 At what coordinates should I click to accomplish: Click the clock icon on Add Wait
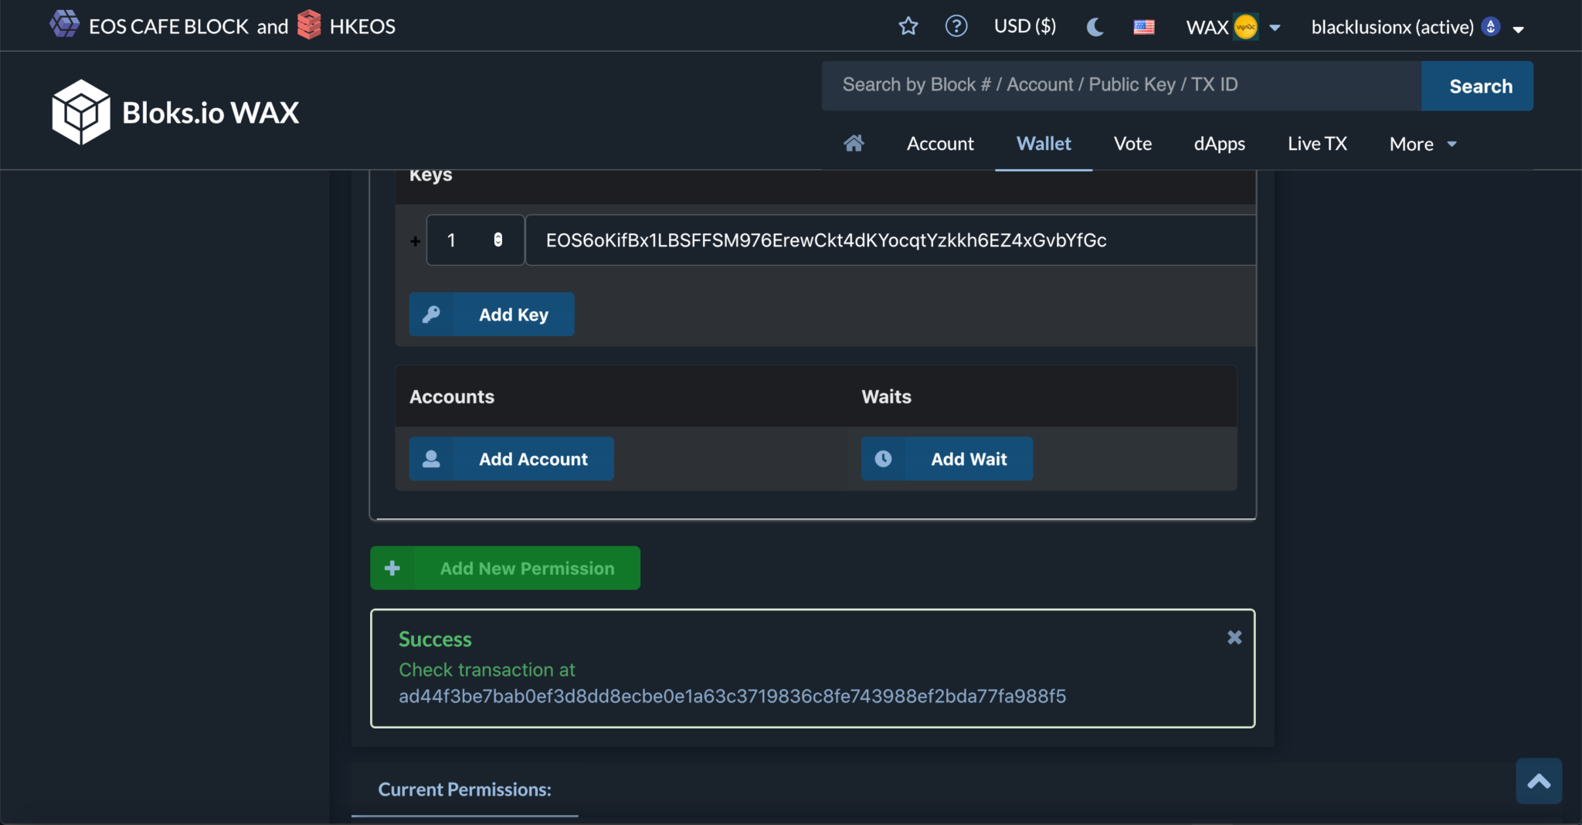point(883,459)
